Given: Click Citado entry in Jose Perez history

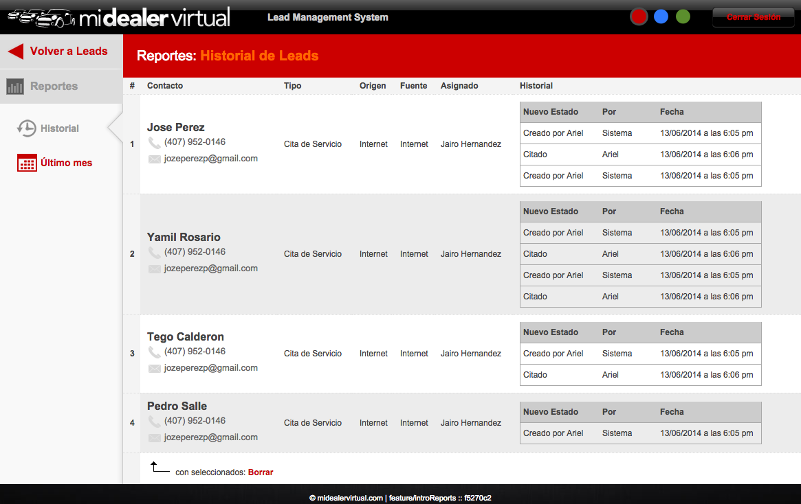Looking at the screenshot, I should coord(535,154).
